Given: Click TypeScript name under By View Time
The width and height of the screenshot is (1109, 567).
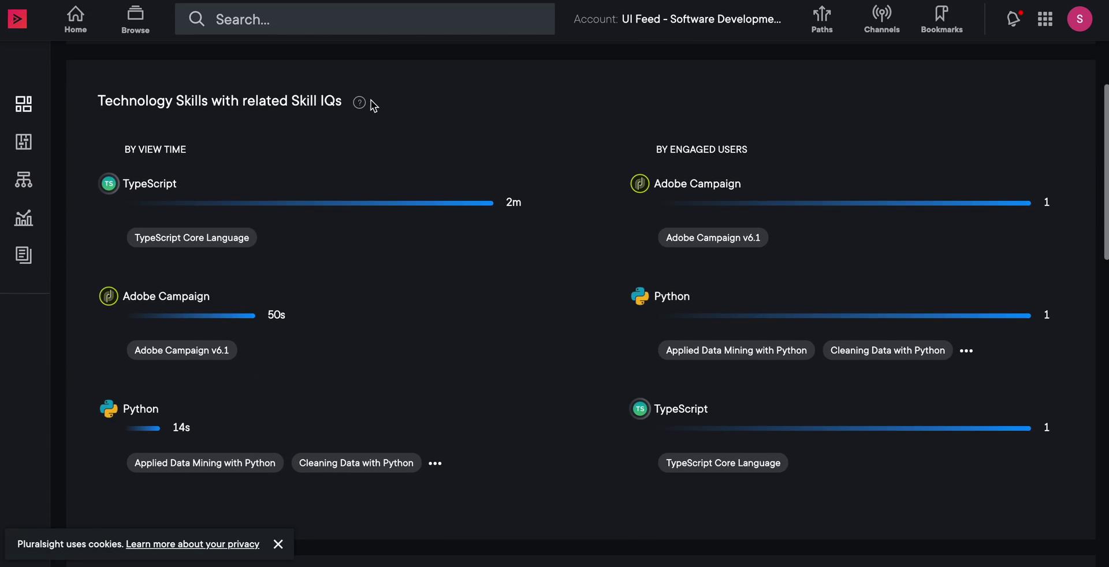Looking at the screenshot, I should pyautogui.click(x=150, y=184).
